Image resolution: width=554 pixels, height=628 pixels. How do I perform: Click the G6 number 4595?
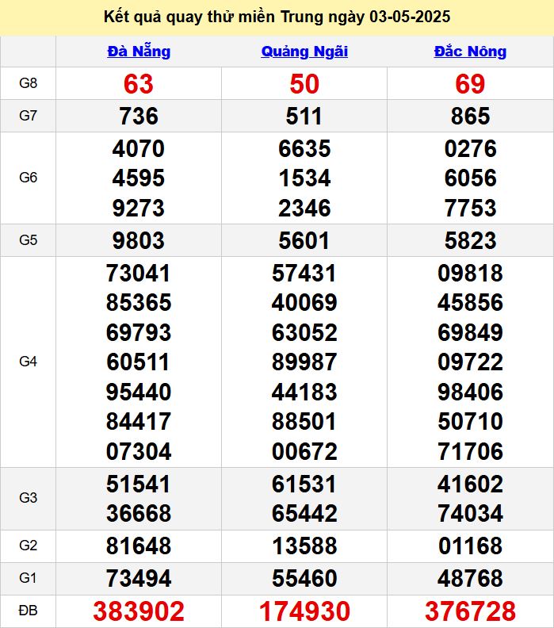pyautogui.click(x=139, y=178)
